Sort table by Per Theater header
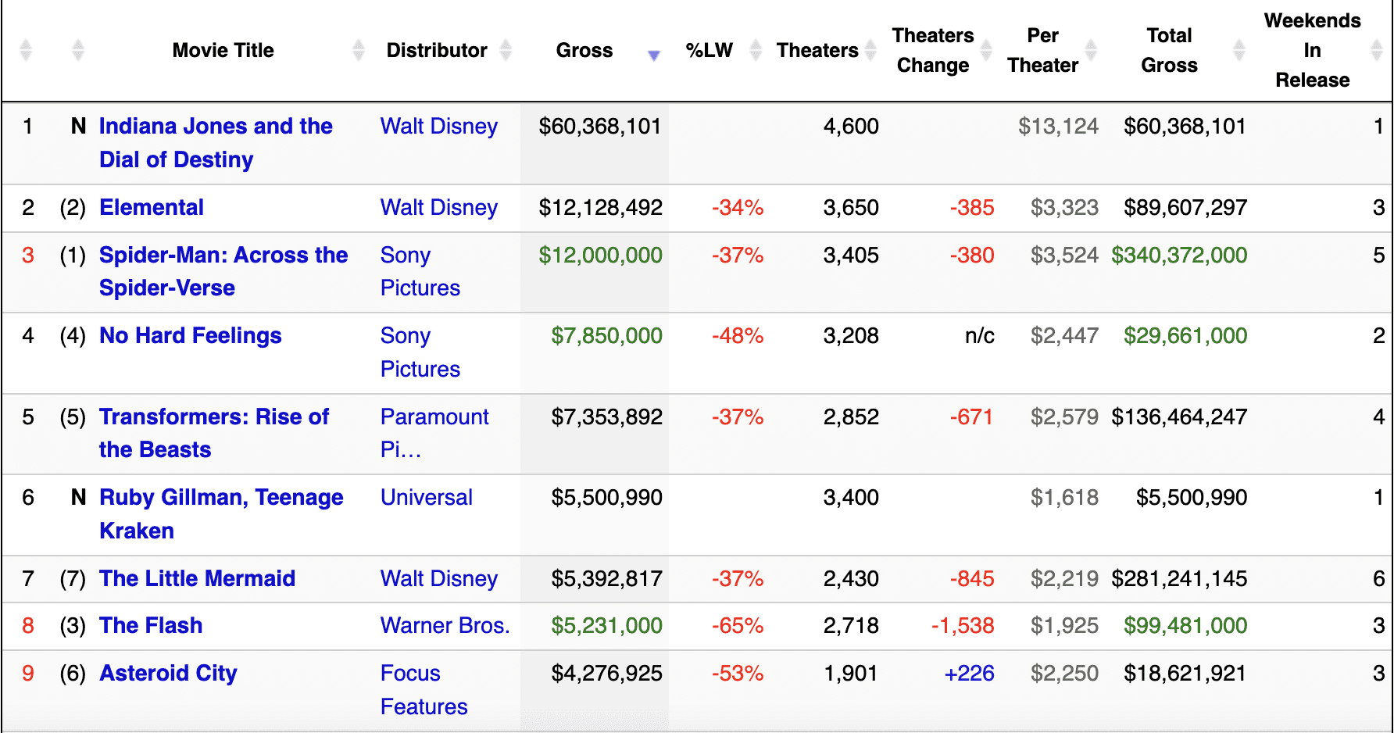This screenshot has width=1394, height=733. point(1042,50)
